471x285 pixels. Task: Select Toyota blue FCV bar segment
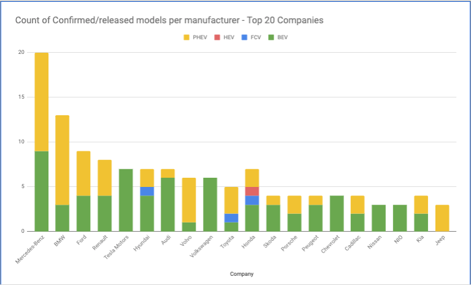click(231, 218)
